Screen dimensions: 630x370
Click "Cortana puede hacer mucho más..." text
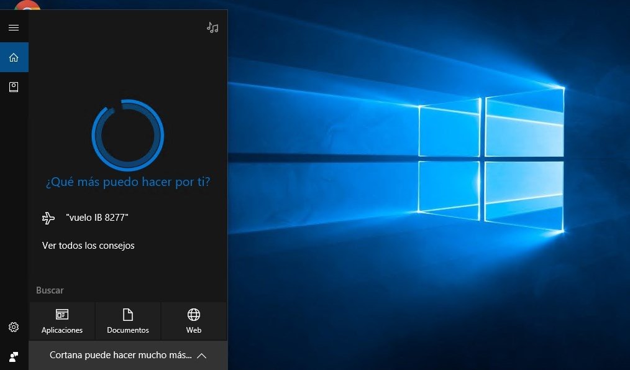coord(121,355)
